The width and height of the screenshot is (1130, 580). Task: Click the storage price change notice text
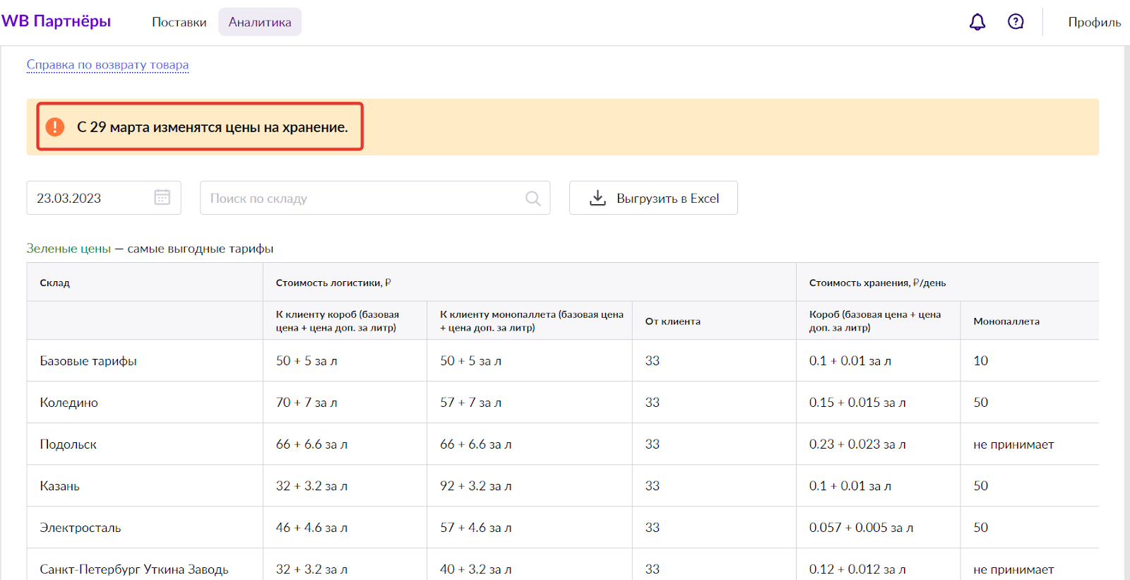[213, 127]
